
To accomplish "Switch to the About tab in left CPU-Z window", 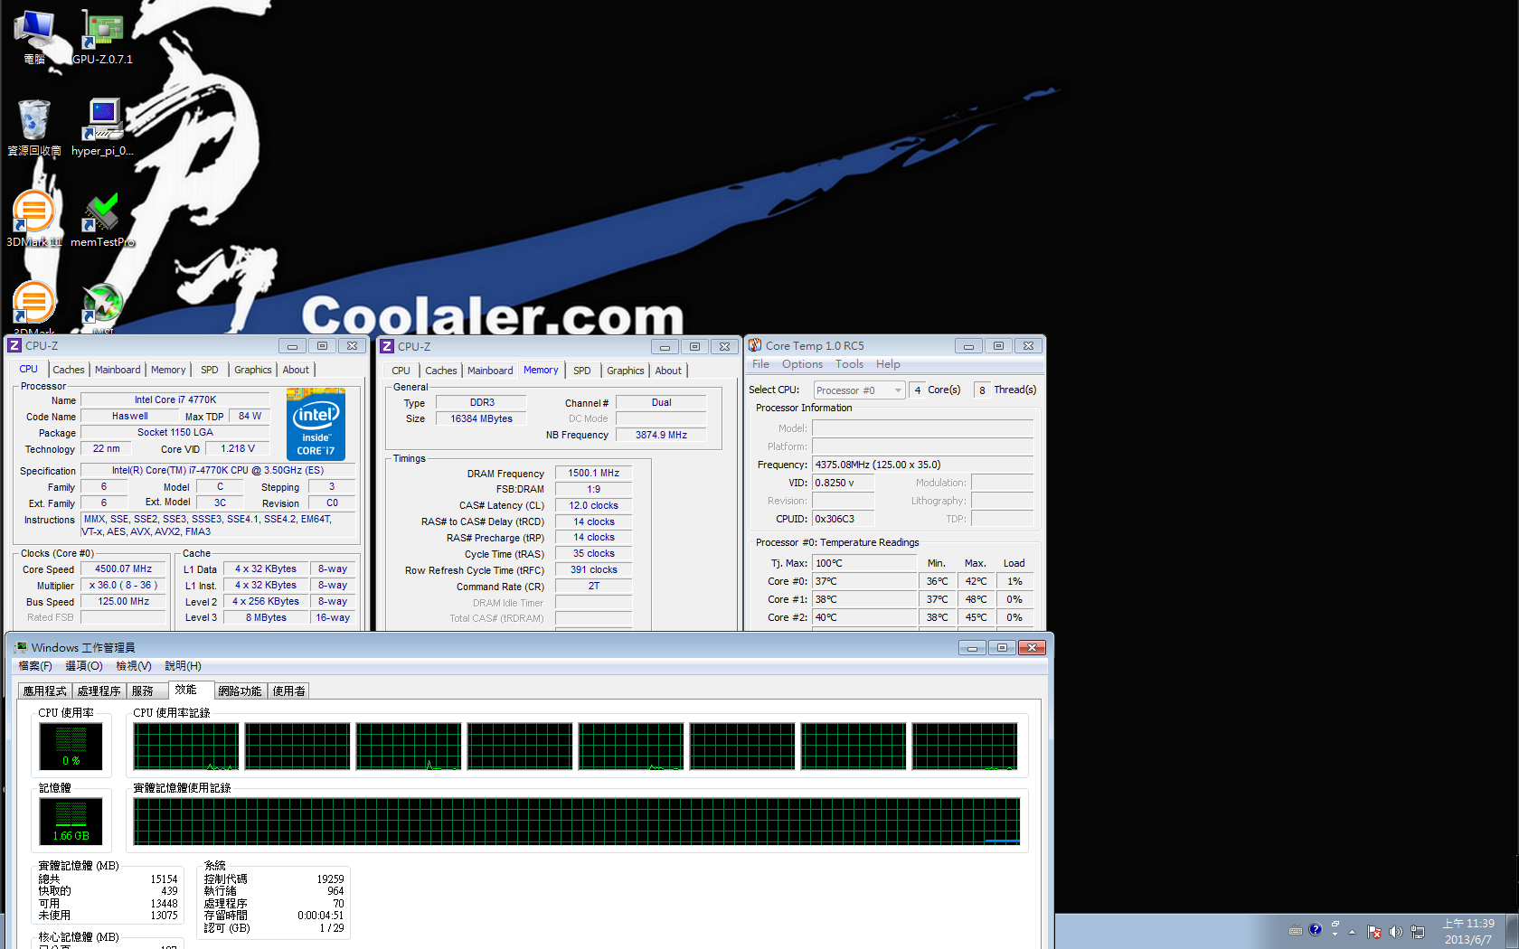I will pyautogui.click(x=296, y=370).
